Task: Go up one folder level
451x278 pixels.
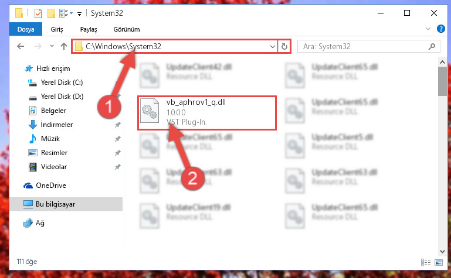Action: (64, 46)
